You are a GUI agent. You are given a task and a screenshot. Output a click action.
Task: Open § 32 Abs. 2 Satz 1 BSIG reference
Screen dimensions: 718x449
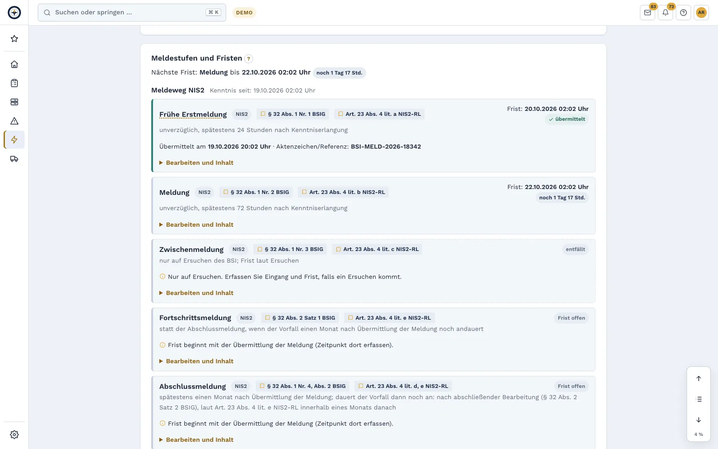(x=300, y=318)
